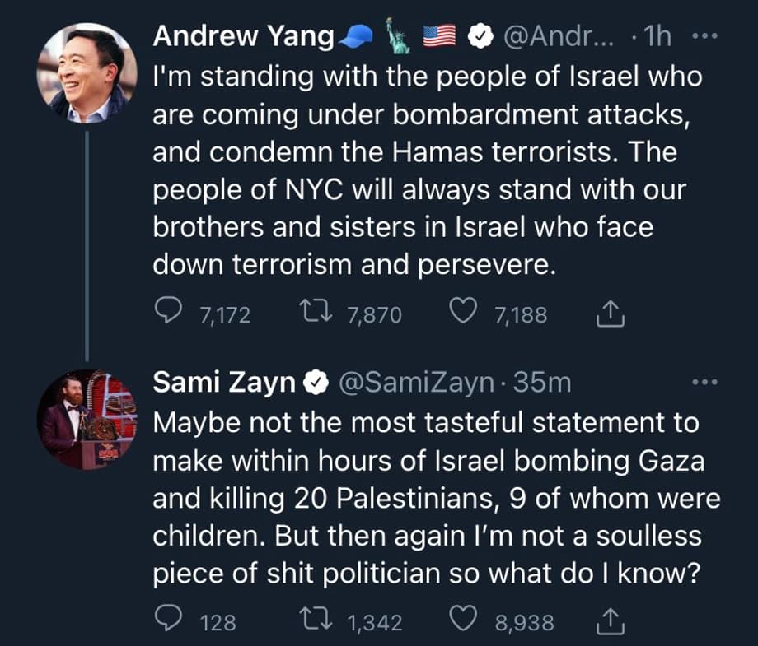Open more options on Andrew Yang's tweet
758x646 pixels.
[x=706, y=37]
